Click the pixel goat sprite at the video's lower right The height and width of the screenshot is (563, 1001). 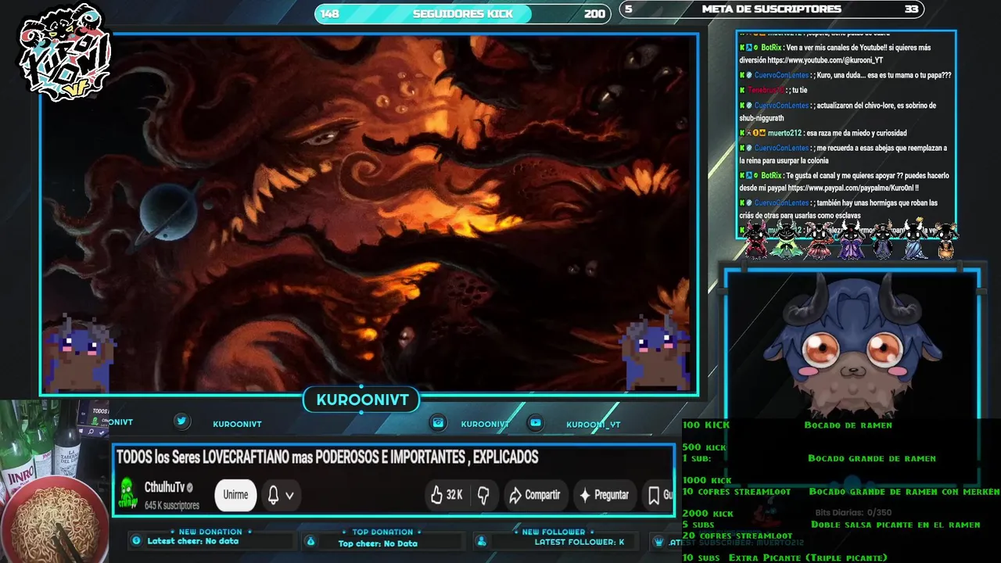point(655,352)
